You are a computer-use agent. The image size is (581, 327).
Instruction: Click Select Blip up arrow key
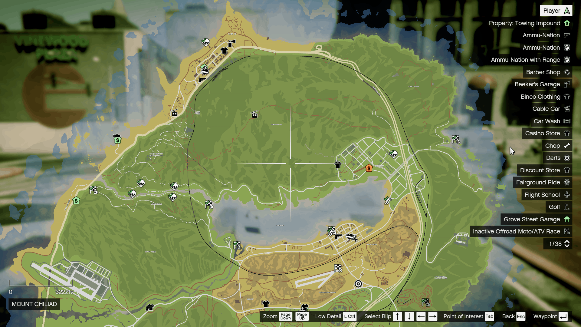coord(397,316)
